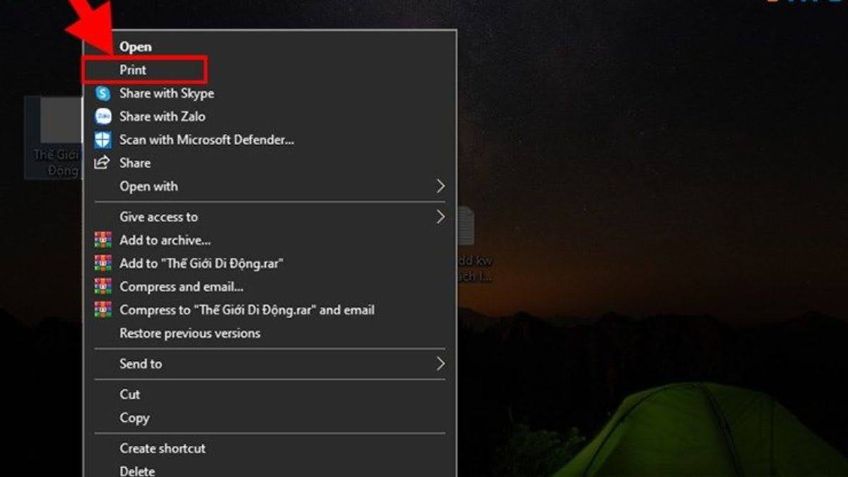The width and height of the screenshot is (848, 477).
Task: Expand the Open with submenu arrow
Action: (440, 187)
